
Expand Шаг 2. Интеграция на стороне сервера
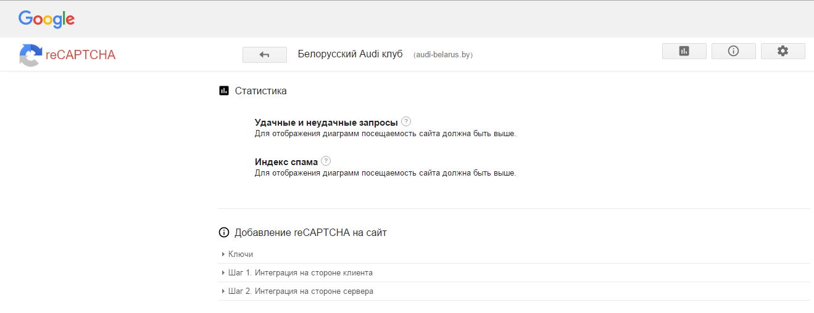[x=513, y=291]
